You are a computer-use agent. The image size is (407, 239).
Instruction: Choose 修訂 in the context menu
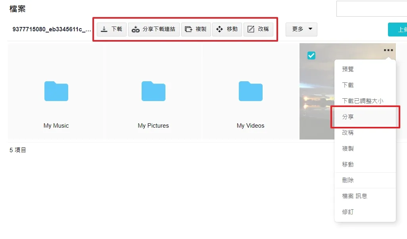(x=365, y=212)
